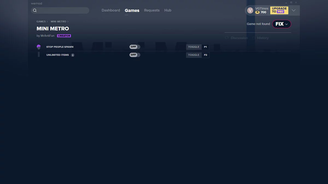
Task: Click the 'UNLIMITED ITEMS' cheat label
Action: coord(58,55)
